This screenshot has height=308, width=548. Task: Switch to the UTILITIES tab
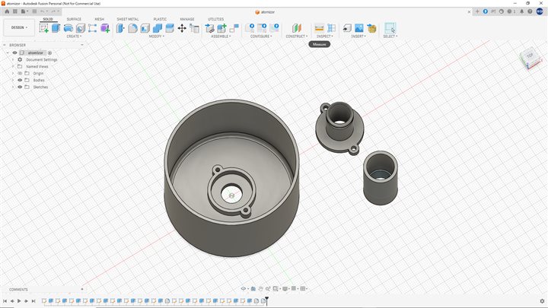click(215, 19)
